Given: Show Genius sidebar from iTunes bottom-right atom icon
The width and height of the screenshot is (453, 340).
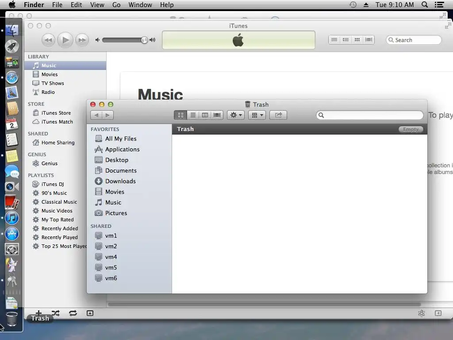Looking at the screenshot, I should click(422, 313).
